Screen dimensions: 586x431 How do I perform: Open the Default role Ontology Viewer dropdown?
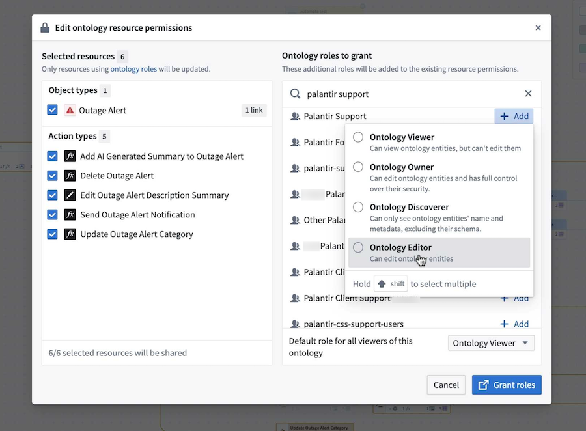pyautogui.click(x=491, y=342)
